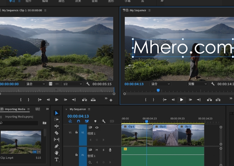Expand workspace overflow chevrons at top
Screen dimensions: 234x166
tap(162, 1)
